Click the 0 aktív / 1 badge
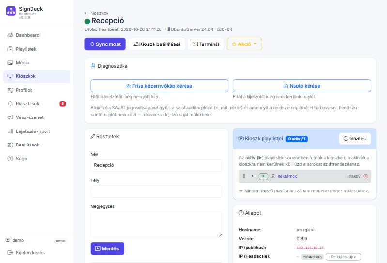 [x=296, y=139]
